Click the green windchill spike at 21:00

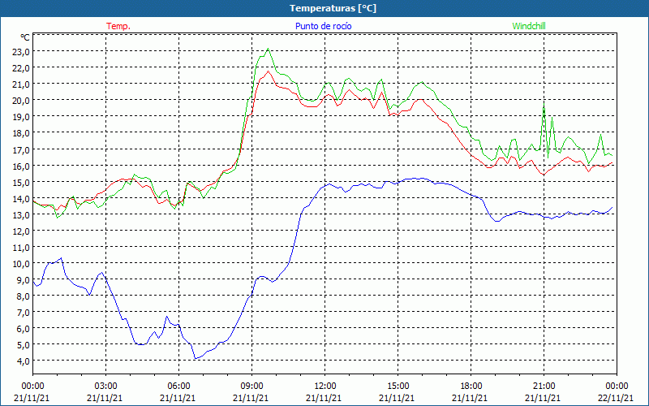click(x=544, y=103)
